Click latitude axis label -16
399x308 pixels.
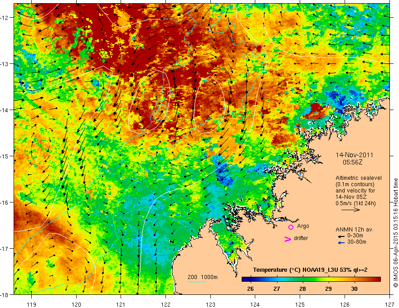[5, 202]
